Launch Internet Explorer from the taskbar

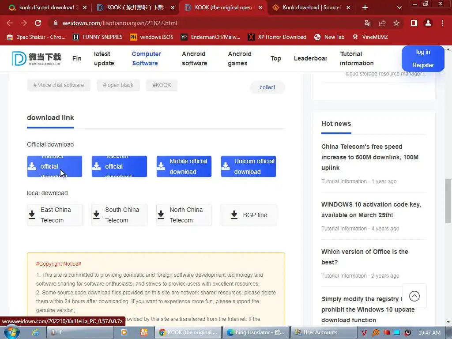coord(35,332)
